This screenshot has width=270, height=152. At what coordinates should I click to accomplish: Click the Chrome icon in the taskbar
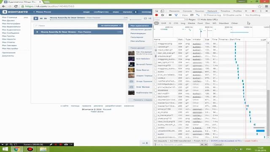pos(17,149)
